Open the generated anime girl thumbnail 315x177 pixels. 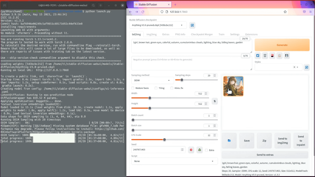(233, 86)
